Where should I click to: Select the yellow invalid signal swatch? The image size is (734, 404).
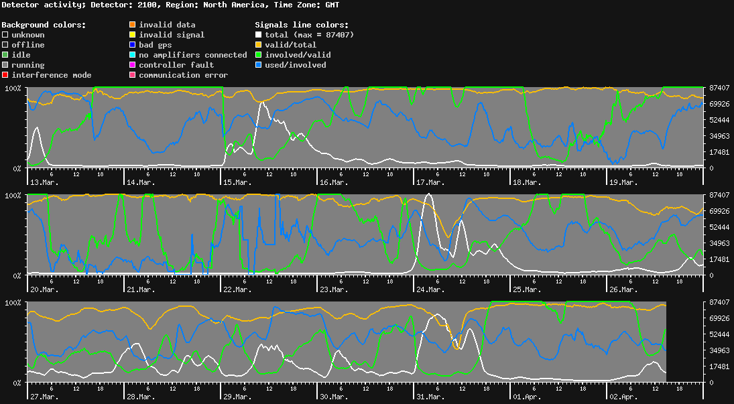pos(133,35)
